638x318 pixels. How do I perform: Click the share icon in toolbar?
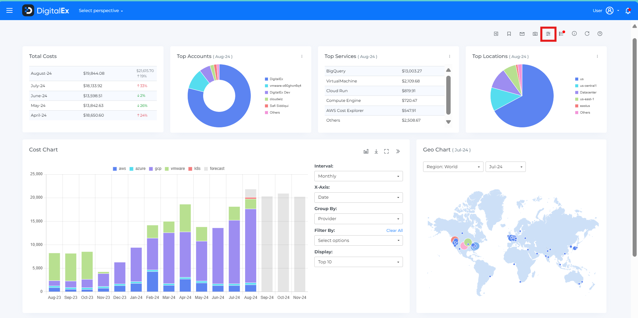496,34
